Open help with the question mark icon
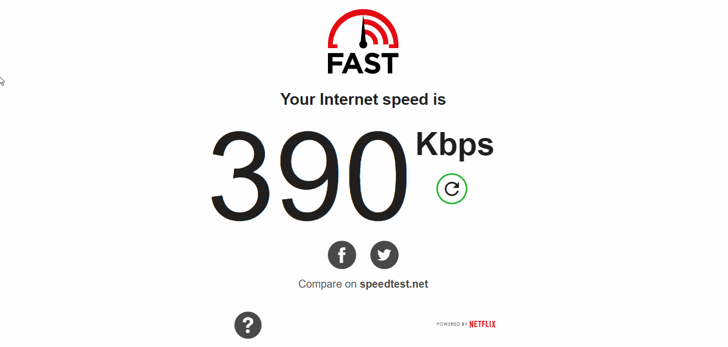 coord(248,325)
